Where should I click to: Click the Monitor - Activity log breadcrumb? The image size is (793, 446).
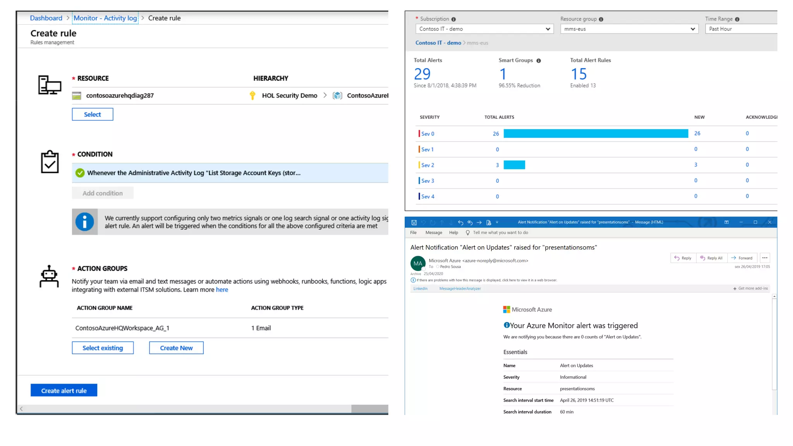coord(105,18)
